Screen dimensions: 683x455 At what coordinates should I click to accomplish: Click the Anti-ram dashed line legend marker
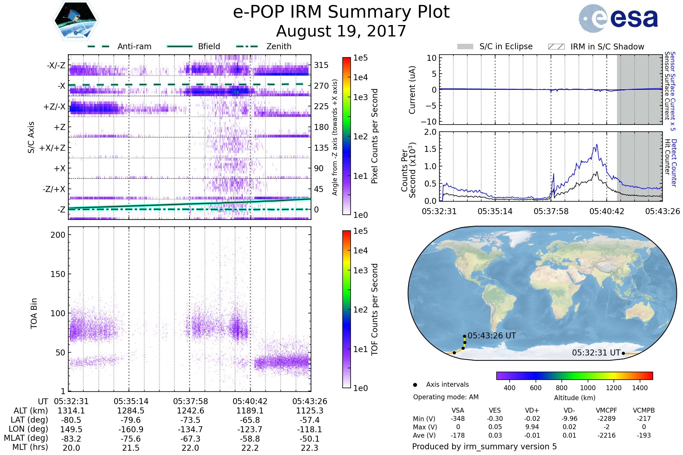pos(98,46)
